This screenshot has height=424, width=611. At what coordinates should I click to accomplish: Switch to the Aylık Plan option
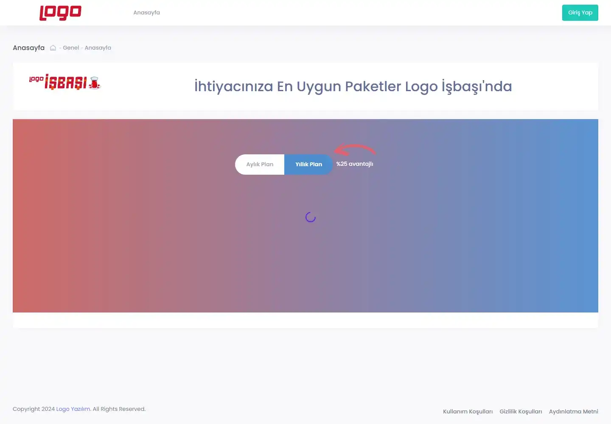coord(260,165)
